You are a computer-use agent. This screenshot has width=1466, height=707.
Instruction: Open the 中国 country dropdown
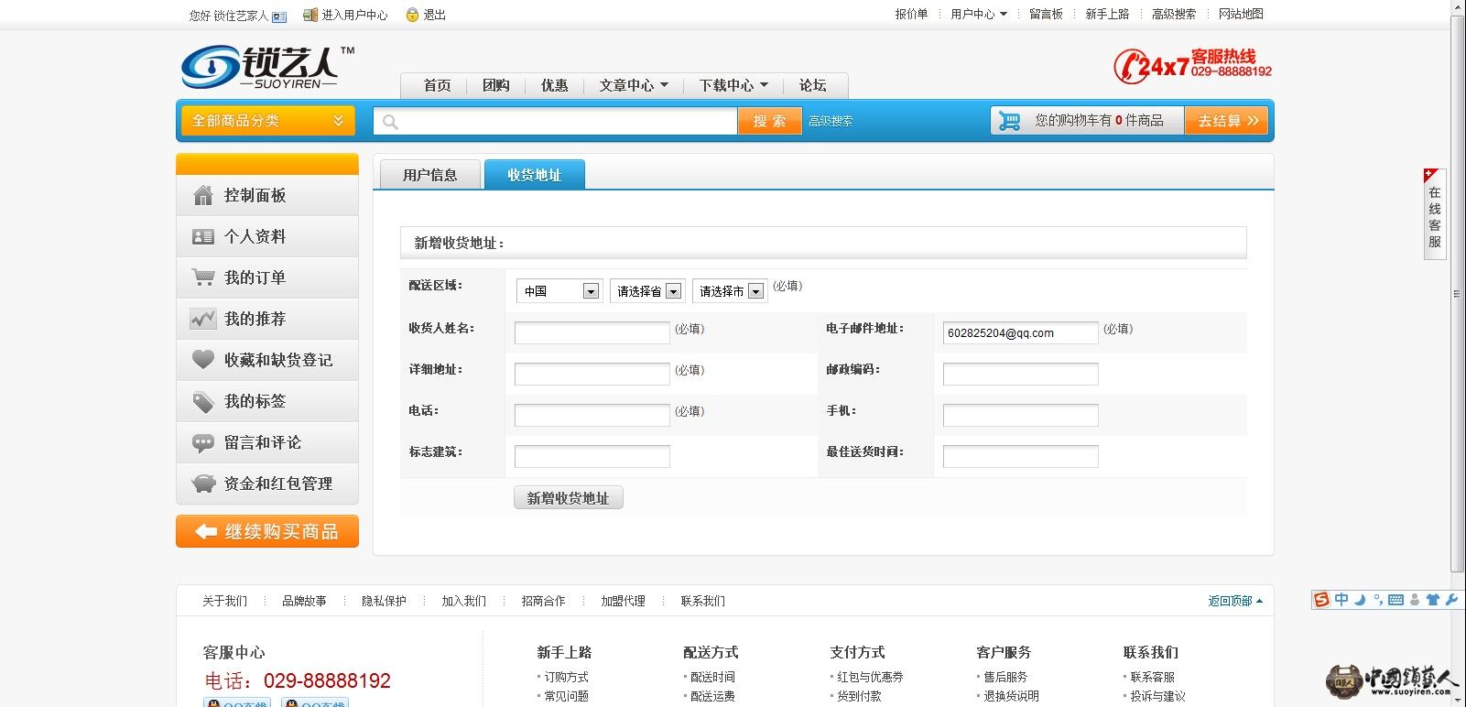click(x=559, y=291)
